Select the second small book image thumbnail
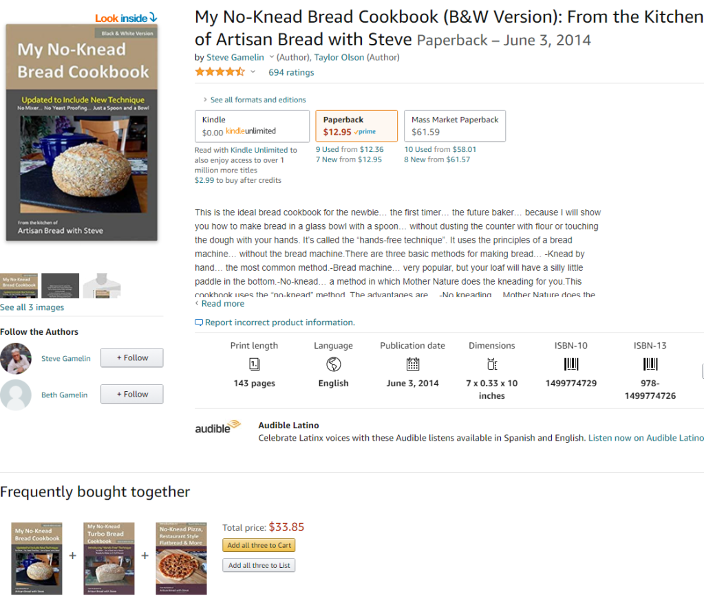The width and height of the screenshot is (704, 596). pyautogui.click(x=61, y=285)
